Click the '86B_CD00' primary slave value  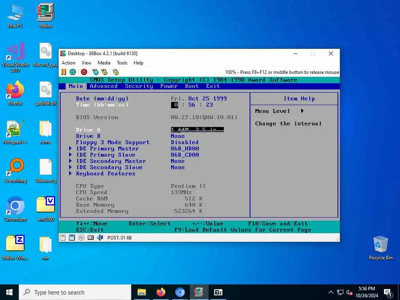pyautogui.click(x=185, y=155)
